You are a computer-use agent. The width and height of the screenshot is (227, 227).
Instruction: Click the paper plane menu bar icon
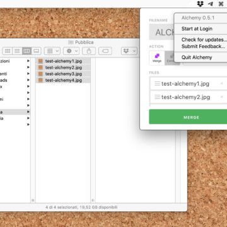211,4
